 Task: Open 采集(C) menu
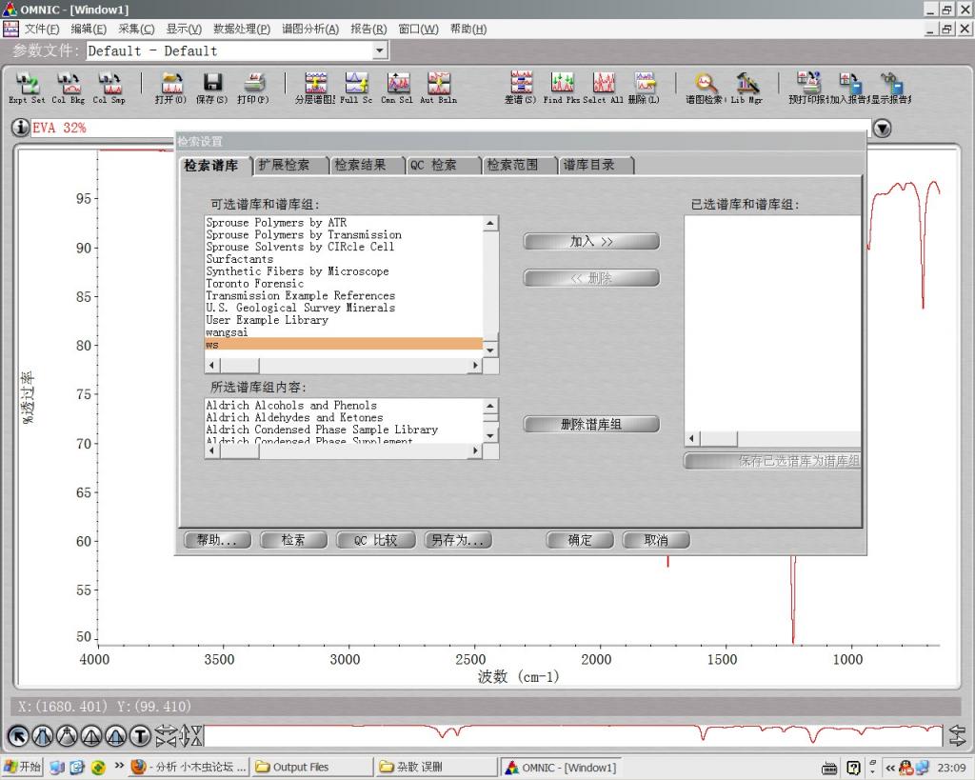[136, 30]
